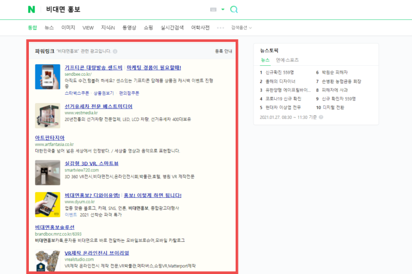Open the on-screen keyboard icon
412x274 pixels.
tap(213, 9)
